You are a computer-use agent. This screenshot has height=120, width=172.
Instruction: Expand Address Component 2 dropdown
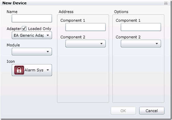point(85,43)
